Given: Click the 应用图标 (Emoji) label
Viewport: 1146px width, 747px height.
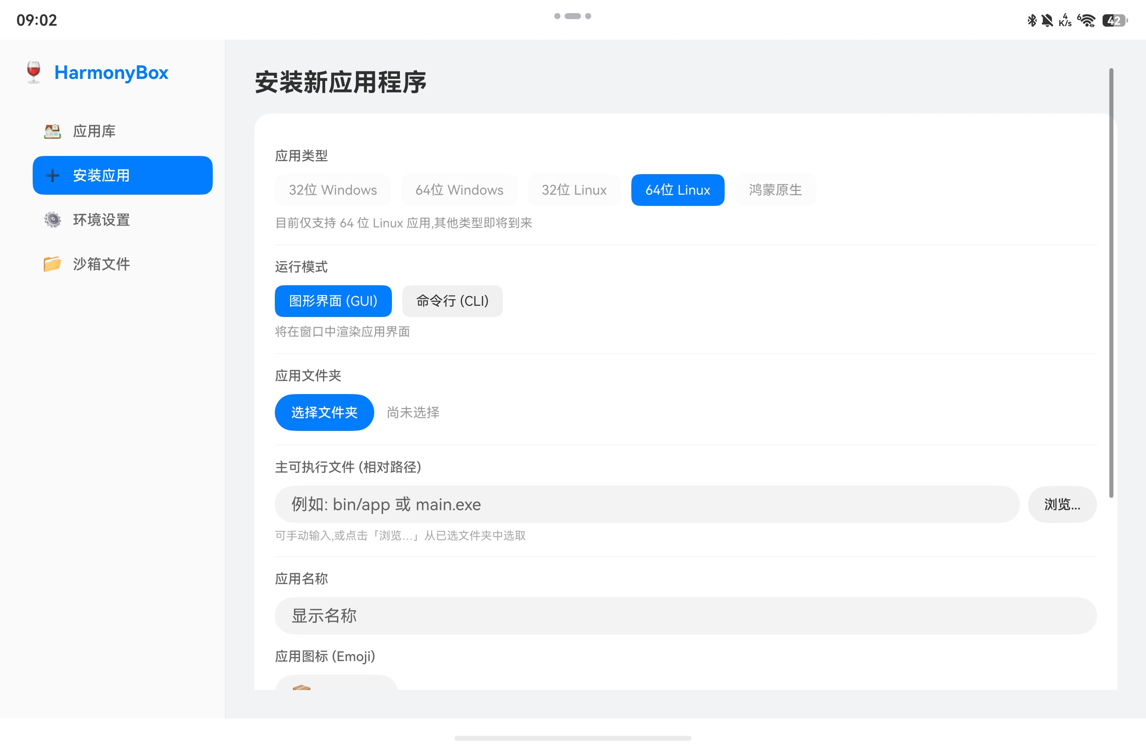Looking at the screenshot, I should (325, 656).
